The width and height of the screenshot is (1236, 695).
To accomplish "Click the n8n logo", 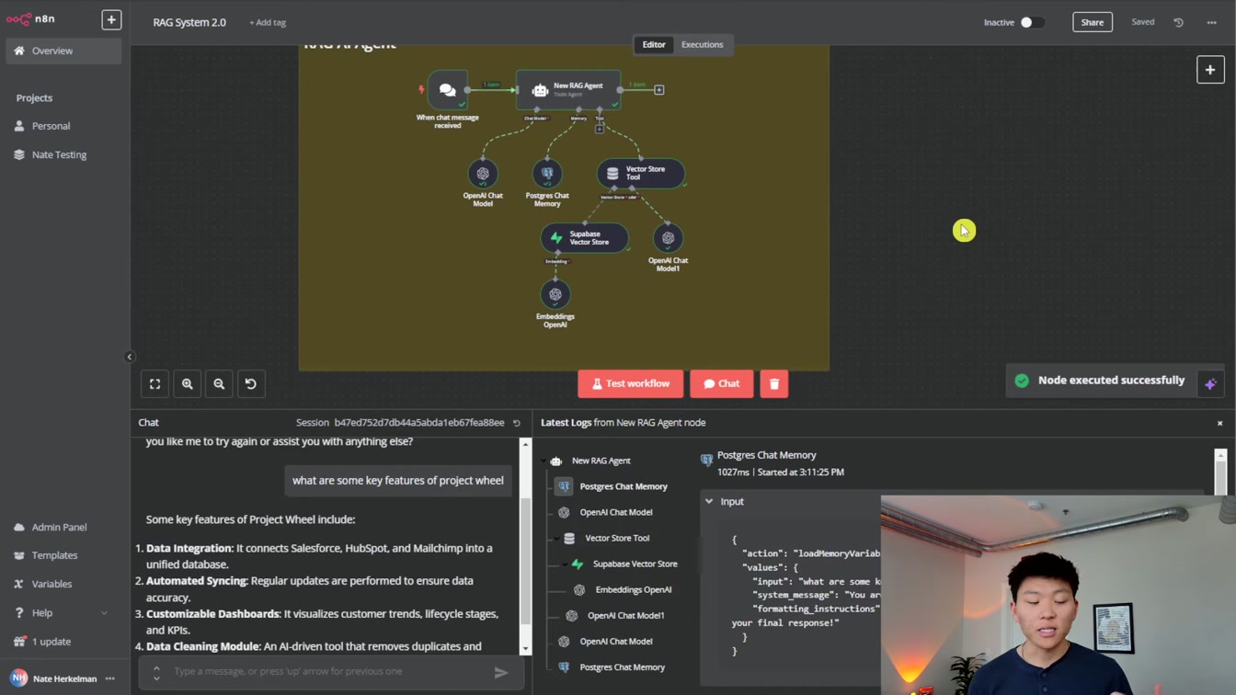I will pyautogui.click(x=30, y=18).
